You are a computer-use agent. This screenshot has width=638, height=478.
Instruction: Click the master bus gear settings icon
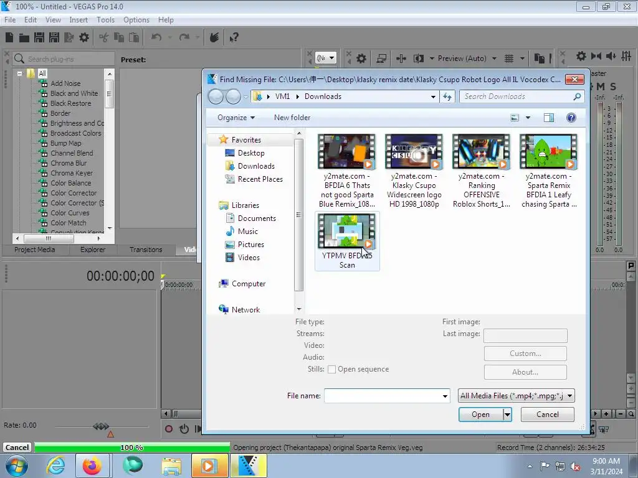point(581,56)
